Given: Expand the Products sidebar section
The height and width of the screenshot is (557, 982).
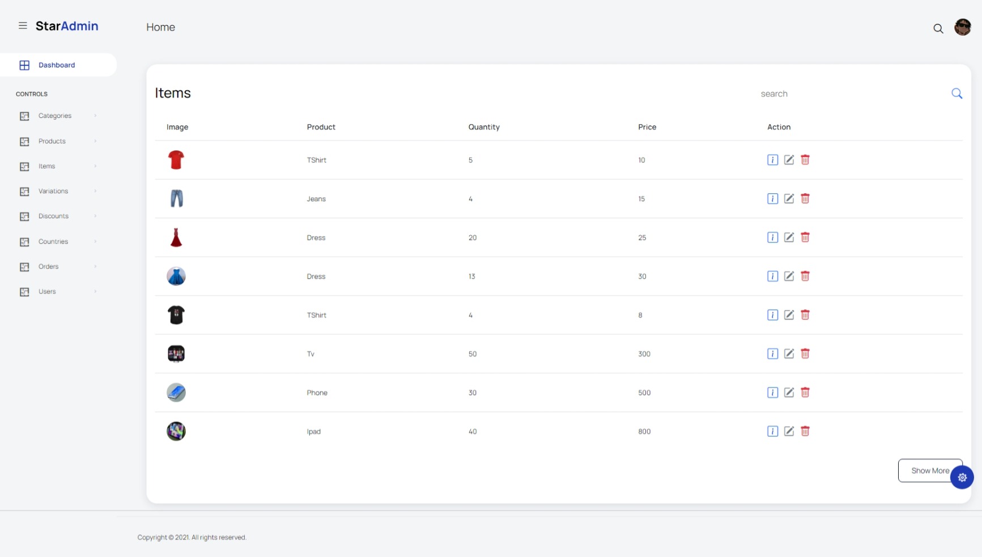Looking at the screenshot, I should coord(52,141).
